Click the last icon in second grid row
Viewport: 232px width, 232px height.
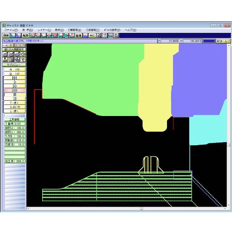click(x=23, y=59)
